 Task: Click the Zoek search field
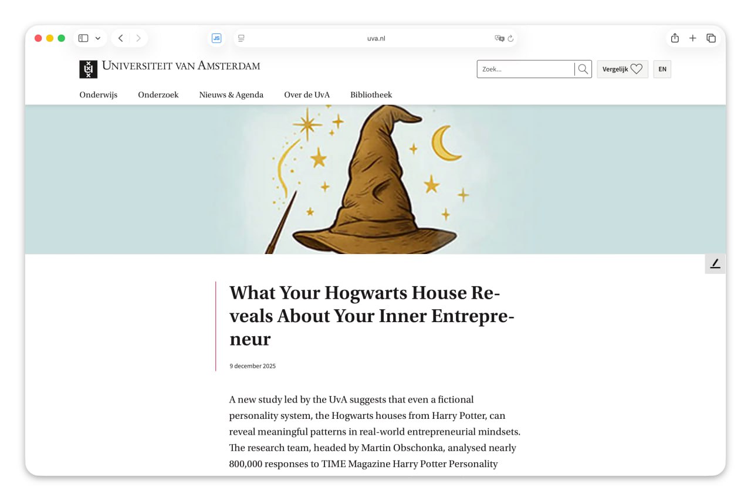(x=526, y=69)
